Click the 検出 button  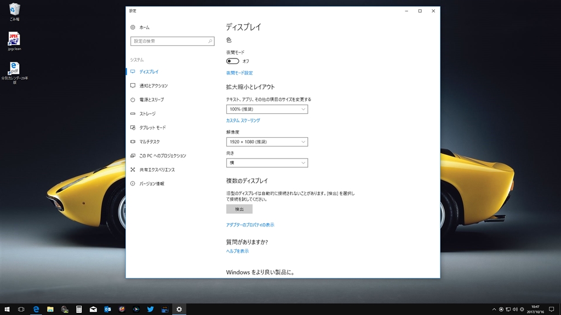tap(239, 209)
